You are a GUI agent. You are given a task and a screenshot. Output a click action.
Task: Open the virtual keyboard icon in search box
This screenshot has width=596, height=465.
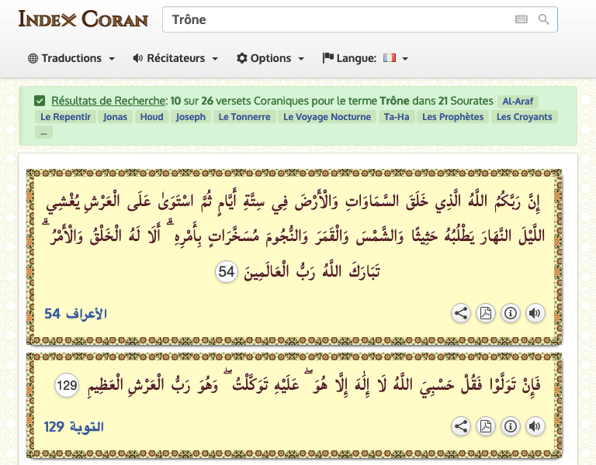click(521, 20)
